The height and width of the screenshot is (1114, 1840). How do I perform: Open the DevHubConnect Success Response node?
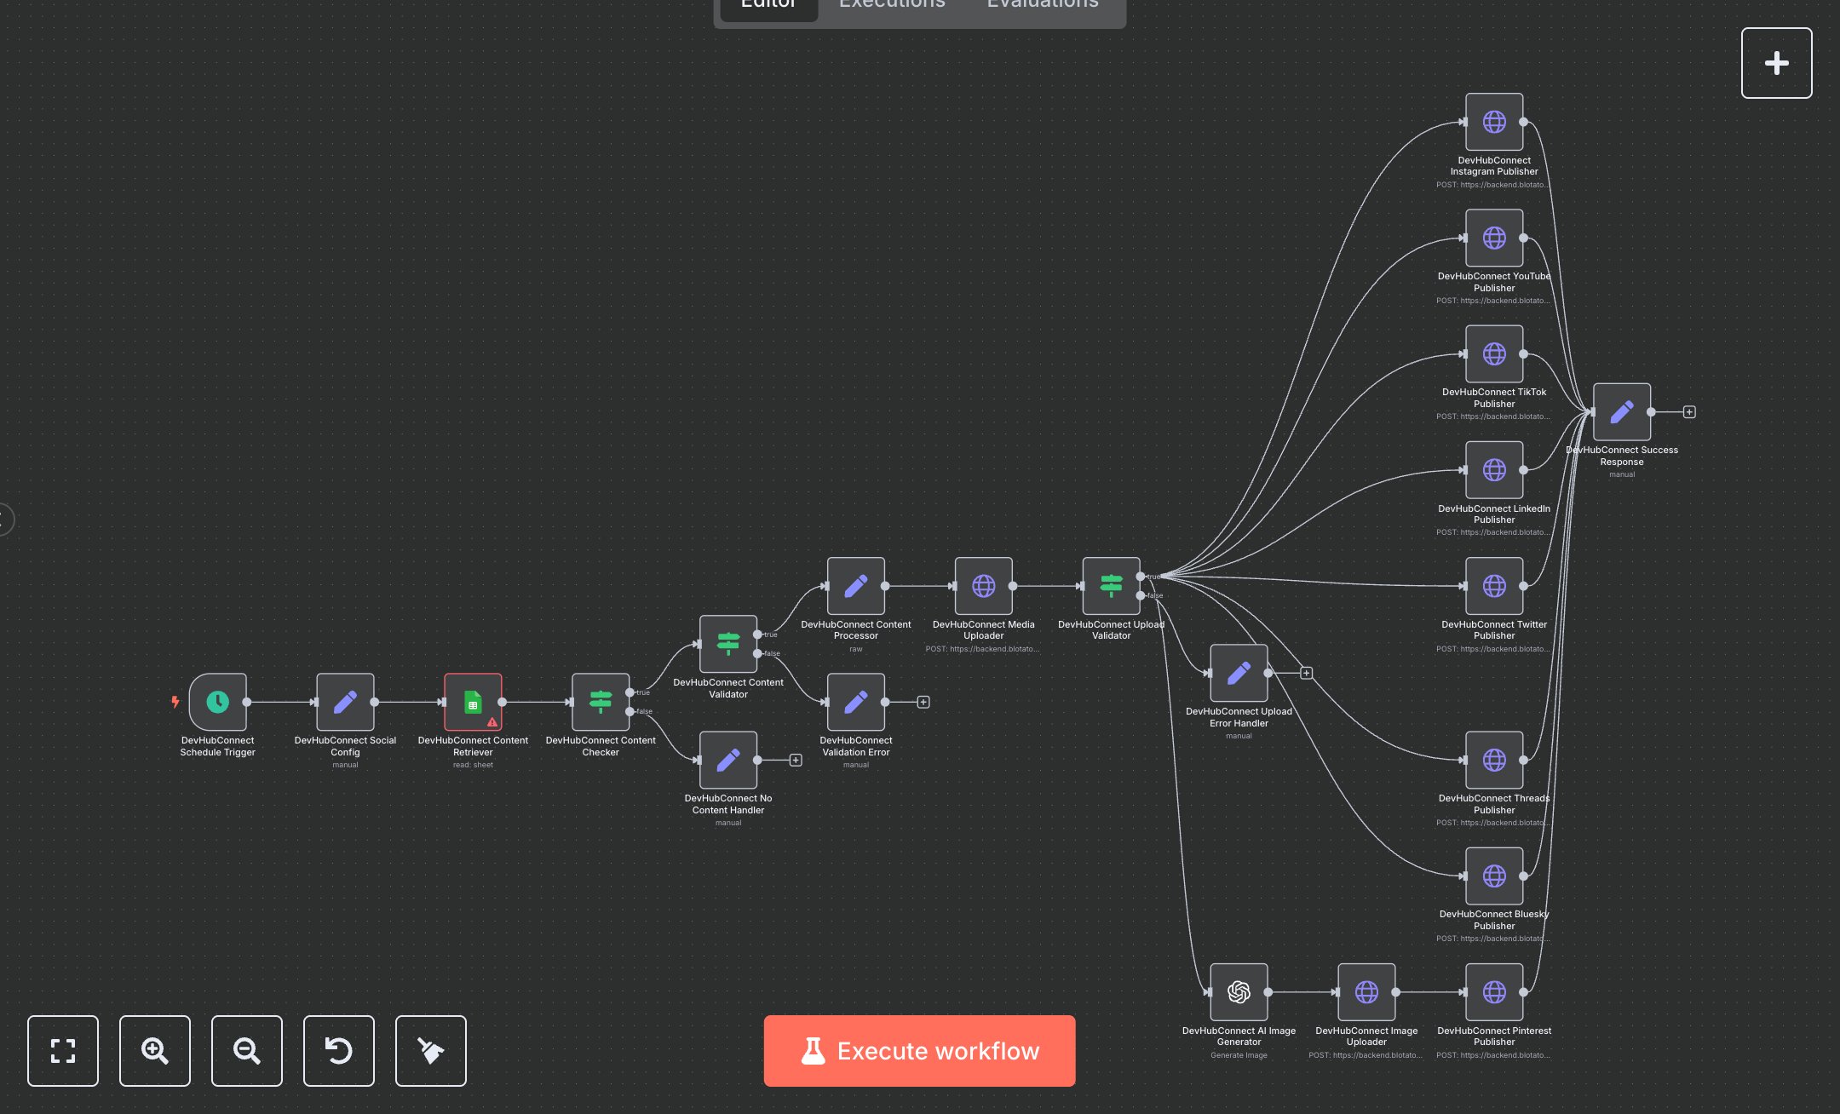1622,412
